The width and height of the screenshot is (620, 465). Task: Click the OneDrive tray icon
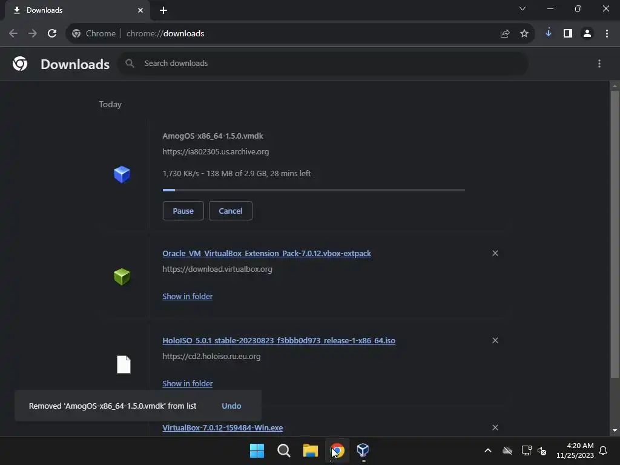[507, 450]
